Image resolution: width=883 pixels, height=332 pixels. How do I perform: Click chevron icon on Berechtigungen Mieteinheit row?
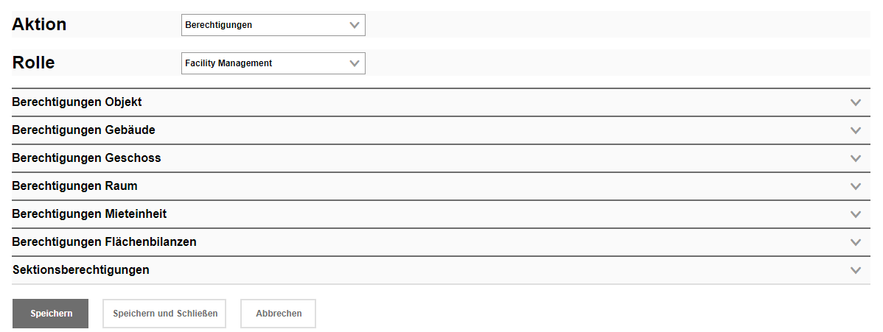click(x=855, y=214)
